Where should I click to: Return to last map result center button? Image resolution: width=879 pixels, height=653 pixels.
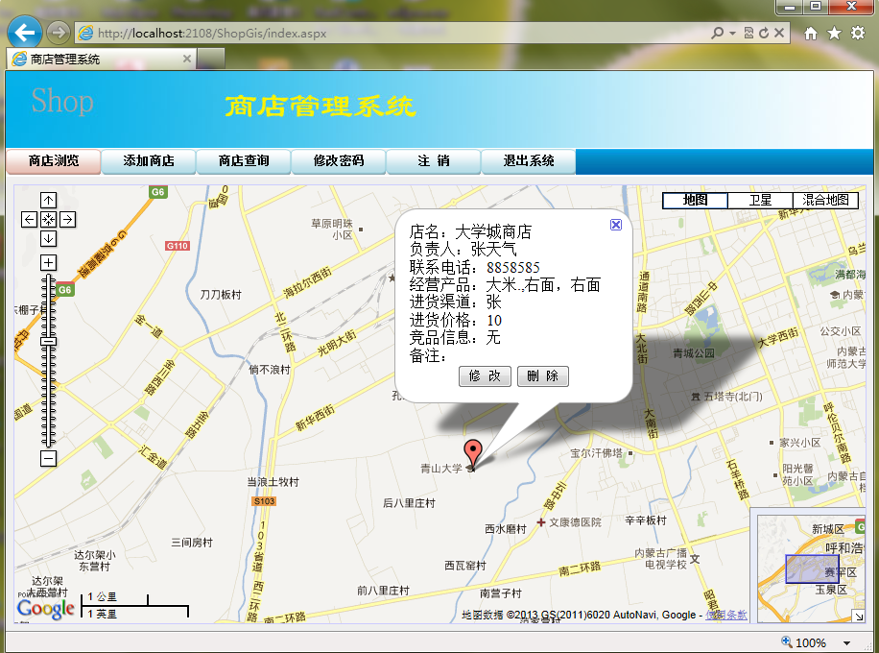(48, 219)
